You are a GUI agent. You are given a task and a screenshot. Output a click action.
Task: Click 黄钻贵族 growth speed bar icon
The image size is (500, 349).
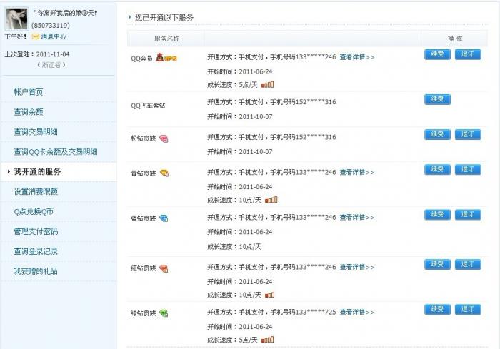[271, 200]
